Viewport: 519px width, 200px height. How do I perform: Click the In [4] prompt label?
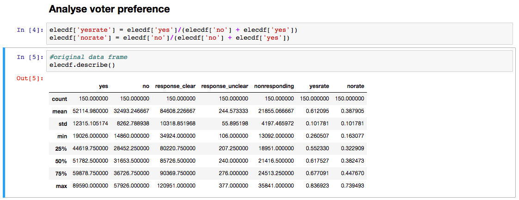pos(30,30)
